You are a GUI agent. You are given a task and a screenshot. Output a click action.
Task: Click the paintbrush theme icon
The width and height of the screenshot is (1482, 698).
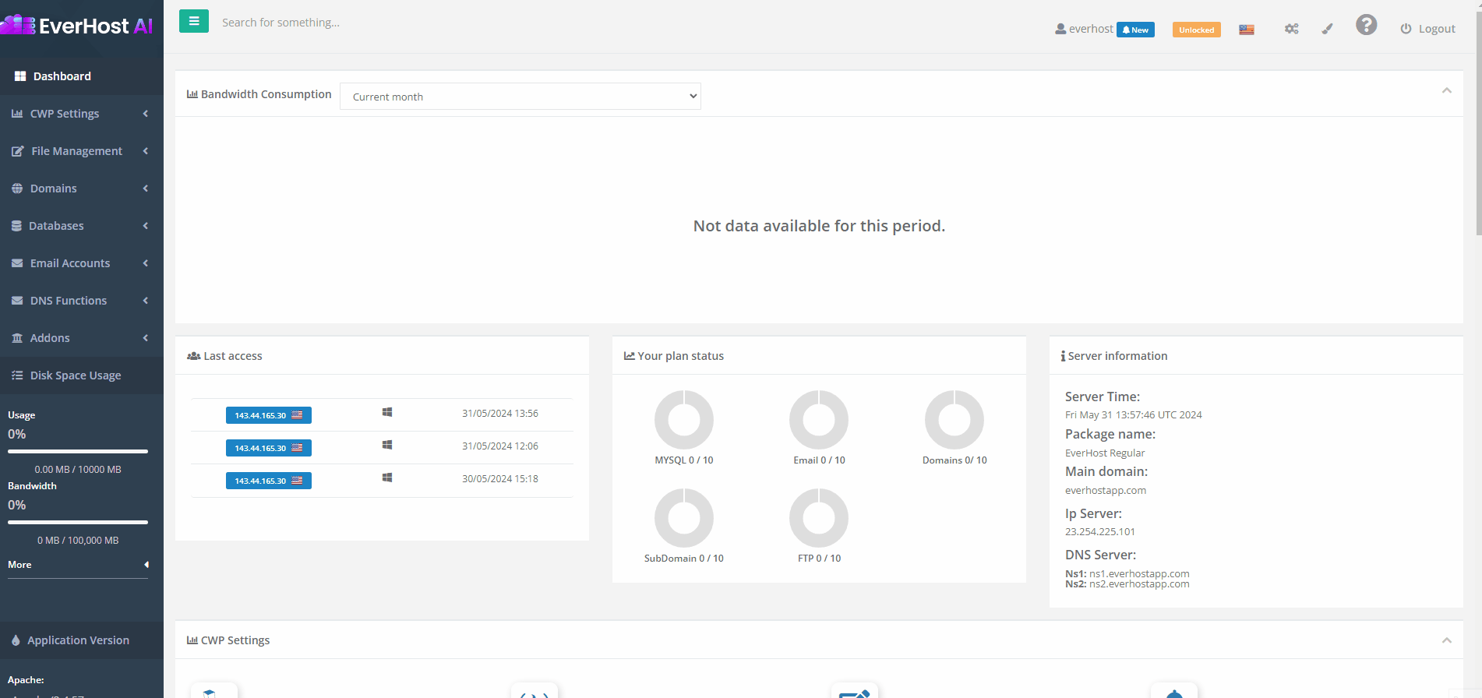(x=1328, y=29)
